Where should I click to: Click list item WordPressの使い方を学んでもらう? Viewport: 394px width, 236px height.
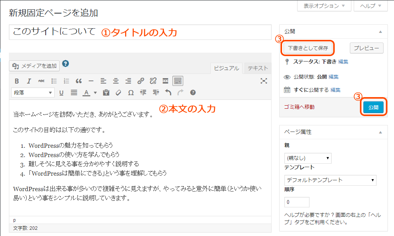click(x=74, y=155)
